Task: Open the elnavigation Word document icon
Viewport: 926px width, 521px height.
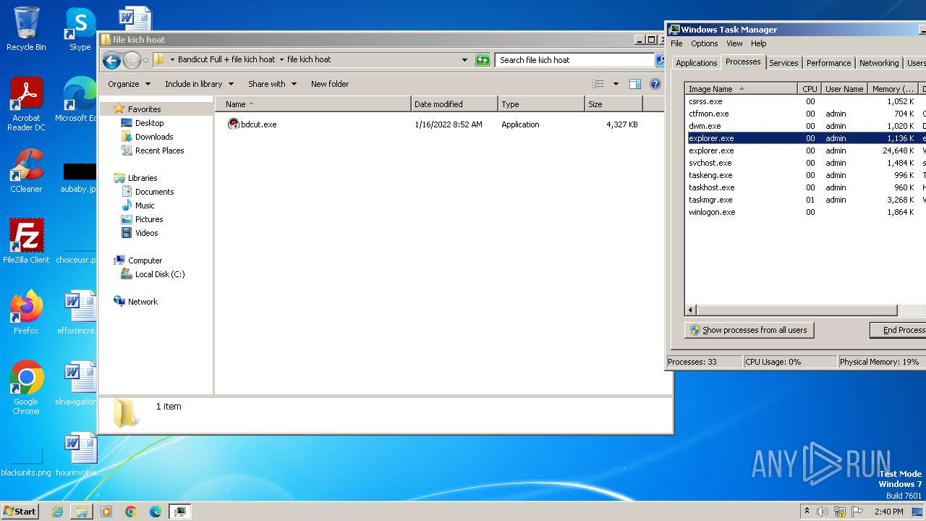Action: click(77, 384)
